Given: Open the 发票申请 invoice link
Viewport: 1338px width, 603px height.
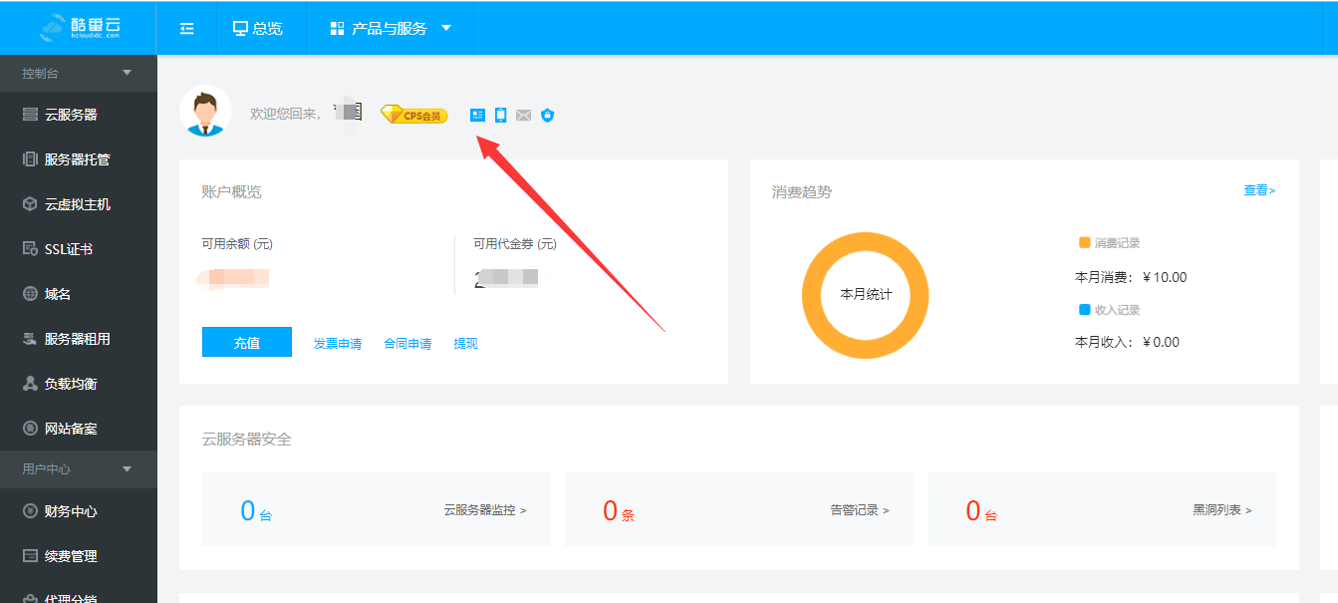Looking at the screenshot, I should coord(338,344).
